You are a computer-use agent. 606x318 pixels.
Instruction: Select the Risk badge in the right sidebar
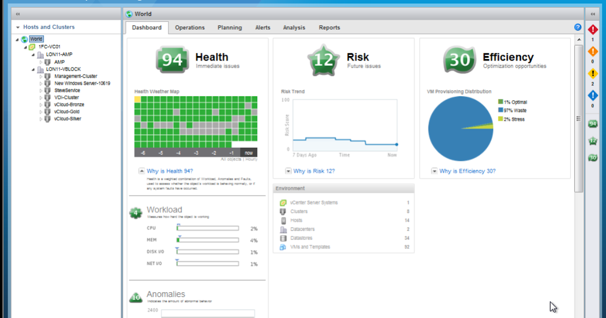click(x=592, y=142)
